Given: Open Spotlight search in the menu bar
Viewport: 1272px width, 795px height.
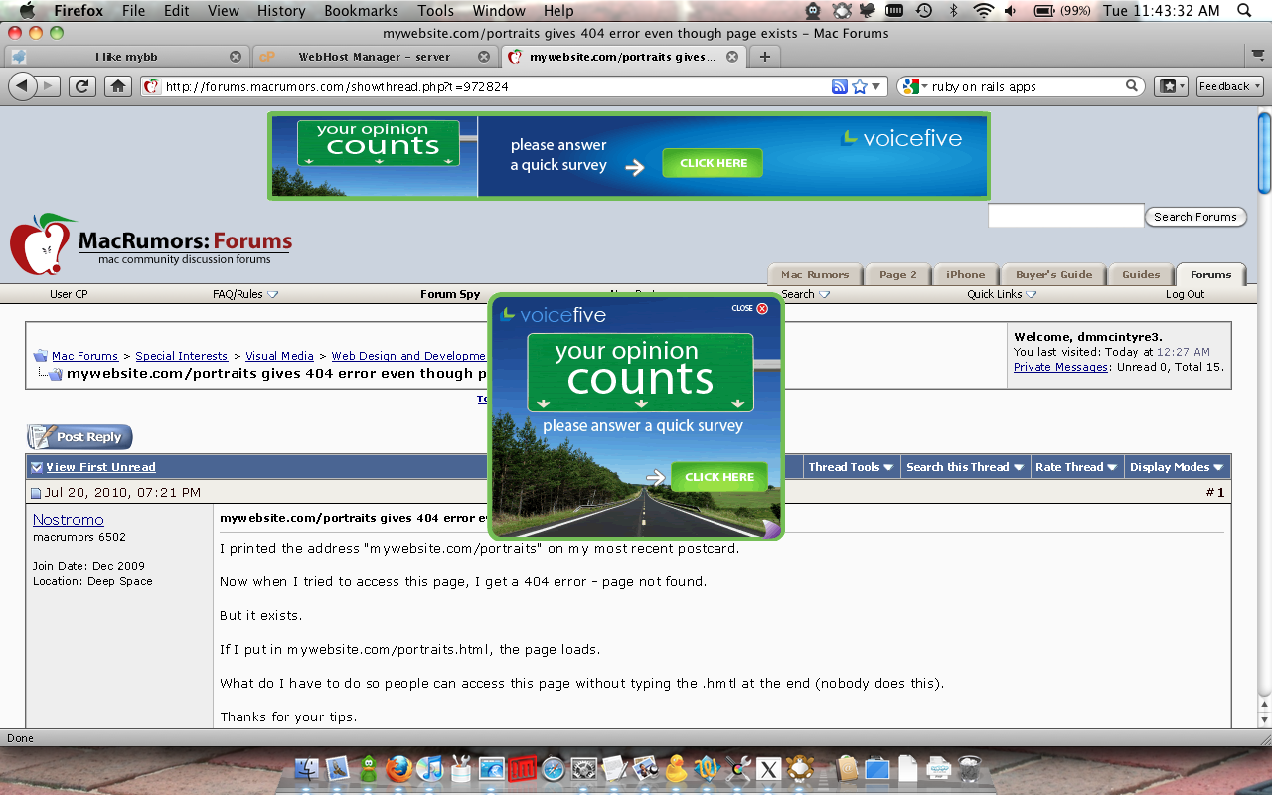Looking at the screenshot, I should 1244,11.
